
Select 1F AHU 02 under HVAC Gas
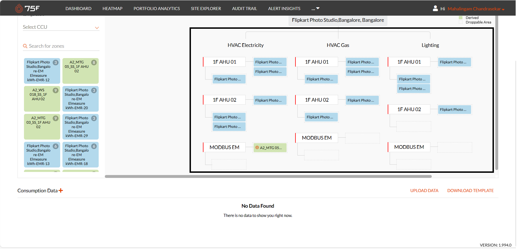[317, 100]
